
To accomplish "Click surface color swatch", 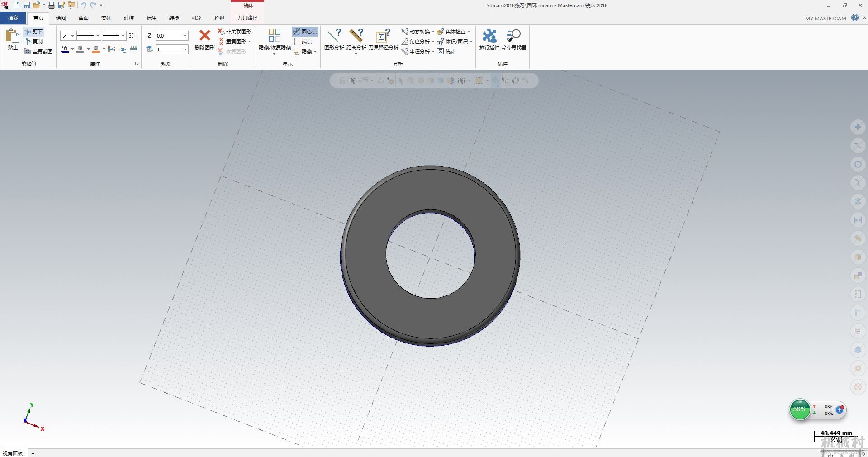I will (x=96, y=49).
